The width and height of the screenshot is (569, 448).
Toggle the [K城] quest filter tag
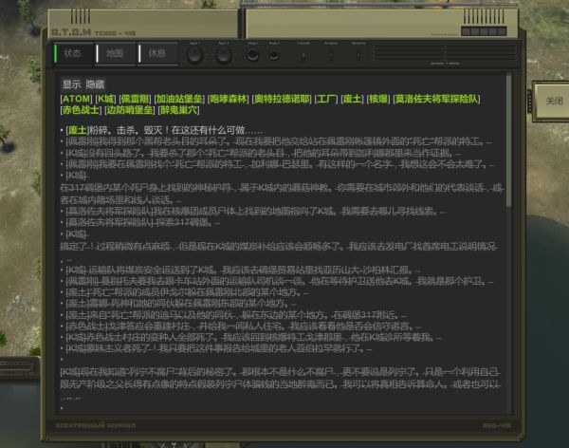point(105,99)
